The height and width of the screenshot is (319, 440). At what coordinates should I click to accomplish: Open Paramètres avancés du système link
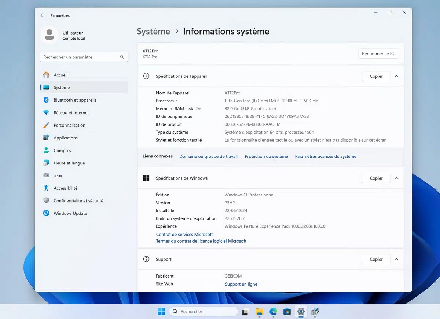(x=326, y=156)
